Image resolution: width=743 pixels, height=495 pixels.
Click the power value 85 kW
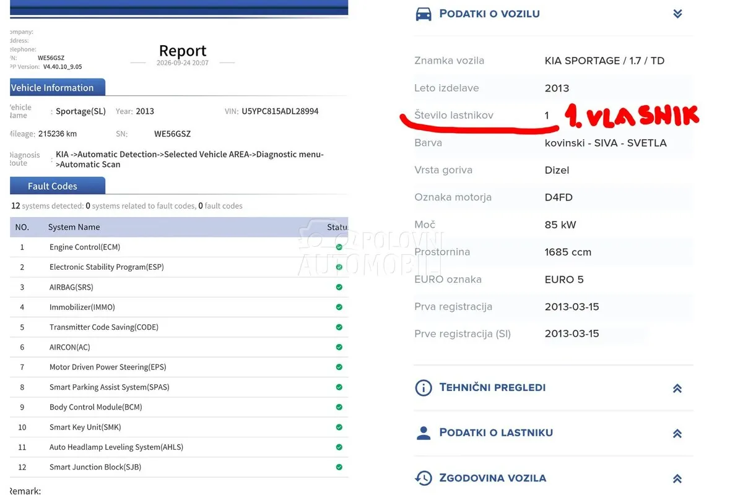[560, 225]
